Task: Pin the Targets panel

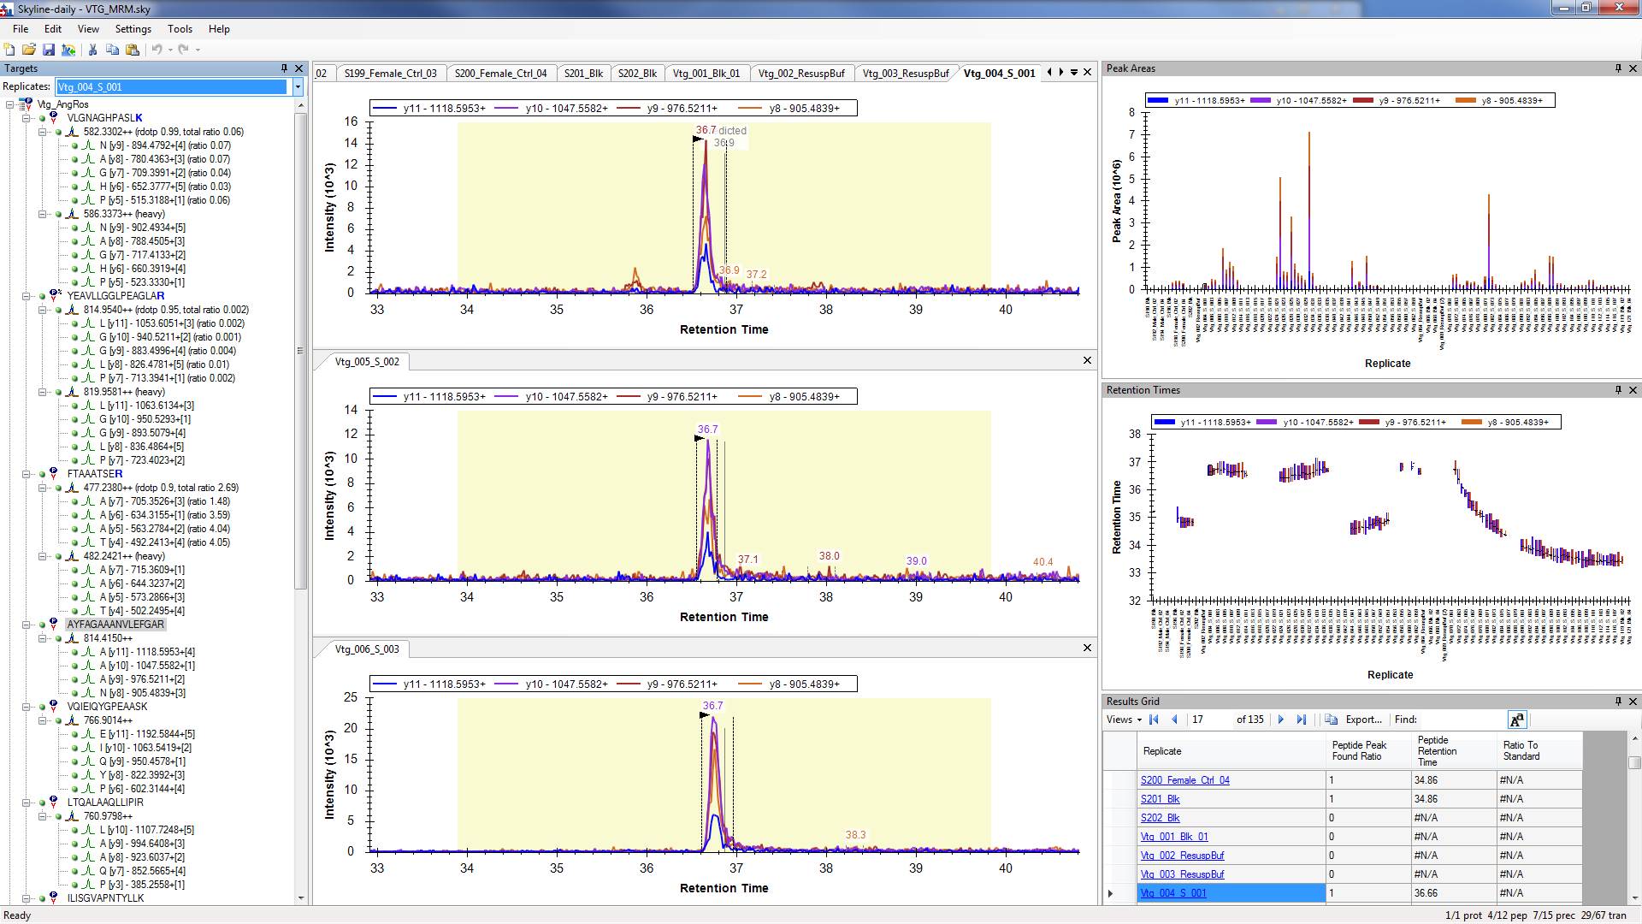Action: [x=284, y=68]
